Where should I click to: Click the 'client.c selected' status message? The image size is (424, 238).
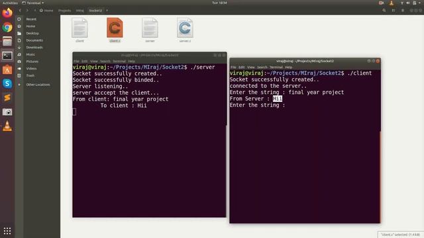(401, 235)
